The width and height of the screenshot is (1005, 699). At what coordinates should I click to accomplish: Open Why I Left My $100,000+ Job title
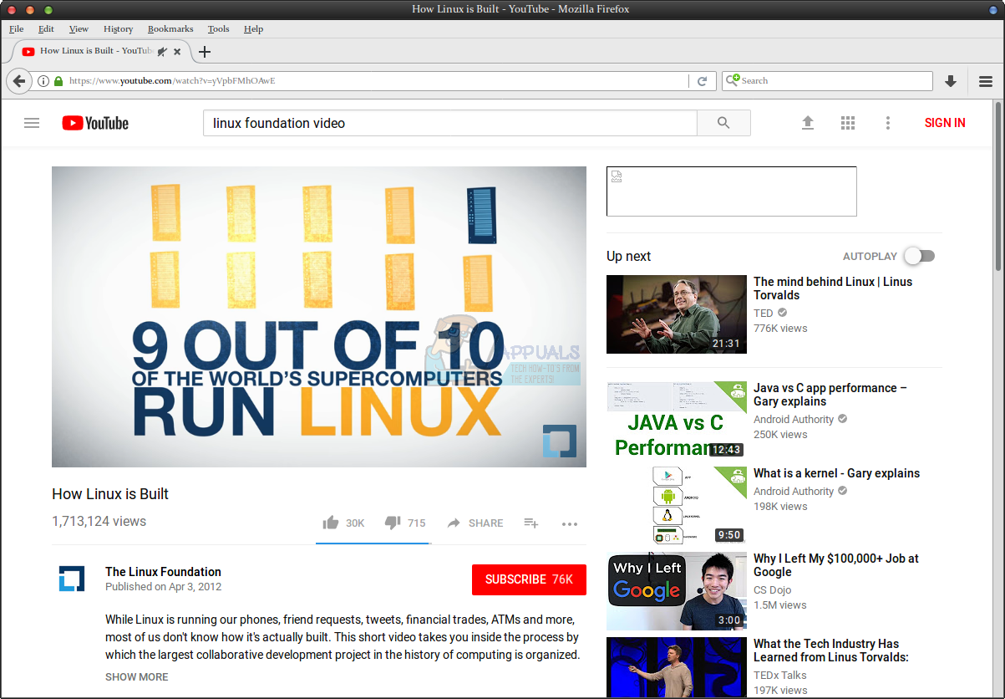pos(836,565)
